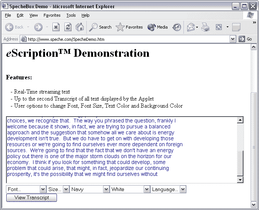Expand the toolbar overflow chevron
259x210 pixels.
point(255,22)
